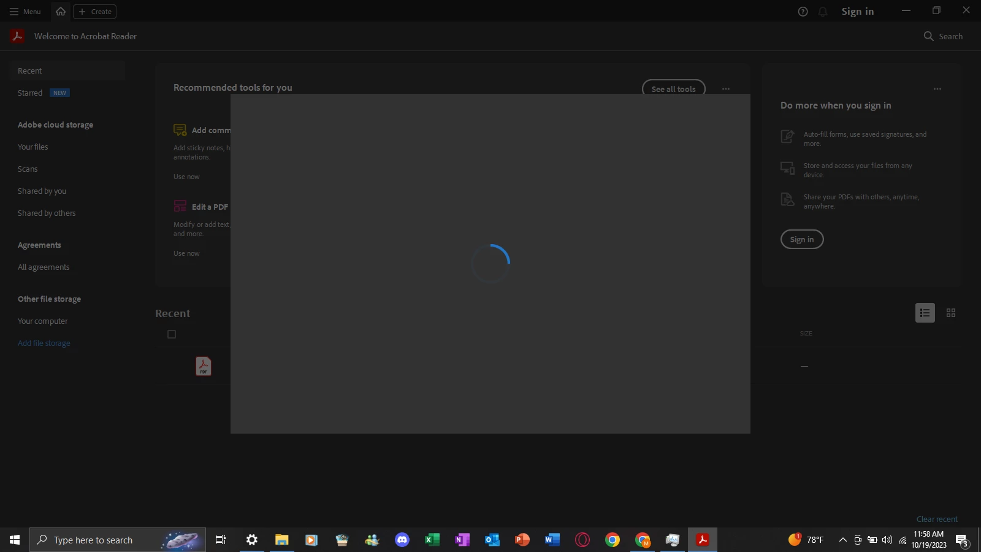The height and width of the screenshot is (552, 981).
Task: Open the recent PDF file icon
Action: (204, 366)
